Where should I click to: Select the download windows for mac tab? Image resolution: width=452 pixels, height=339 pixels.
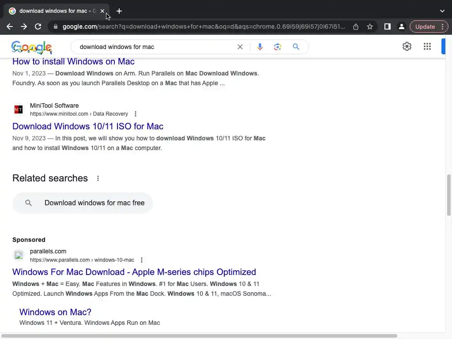tap(56, 11)
